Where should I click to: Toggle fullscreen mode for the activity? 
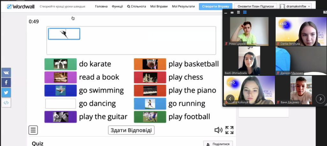point(229,130)
